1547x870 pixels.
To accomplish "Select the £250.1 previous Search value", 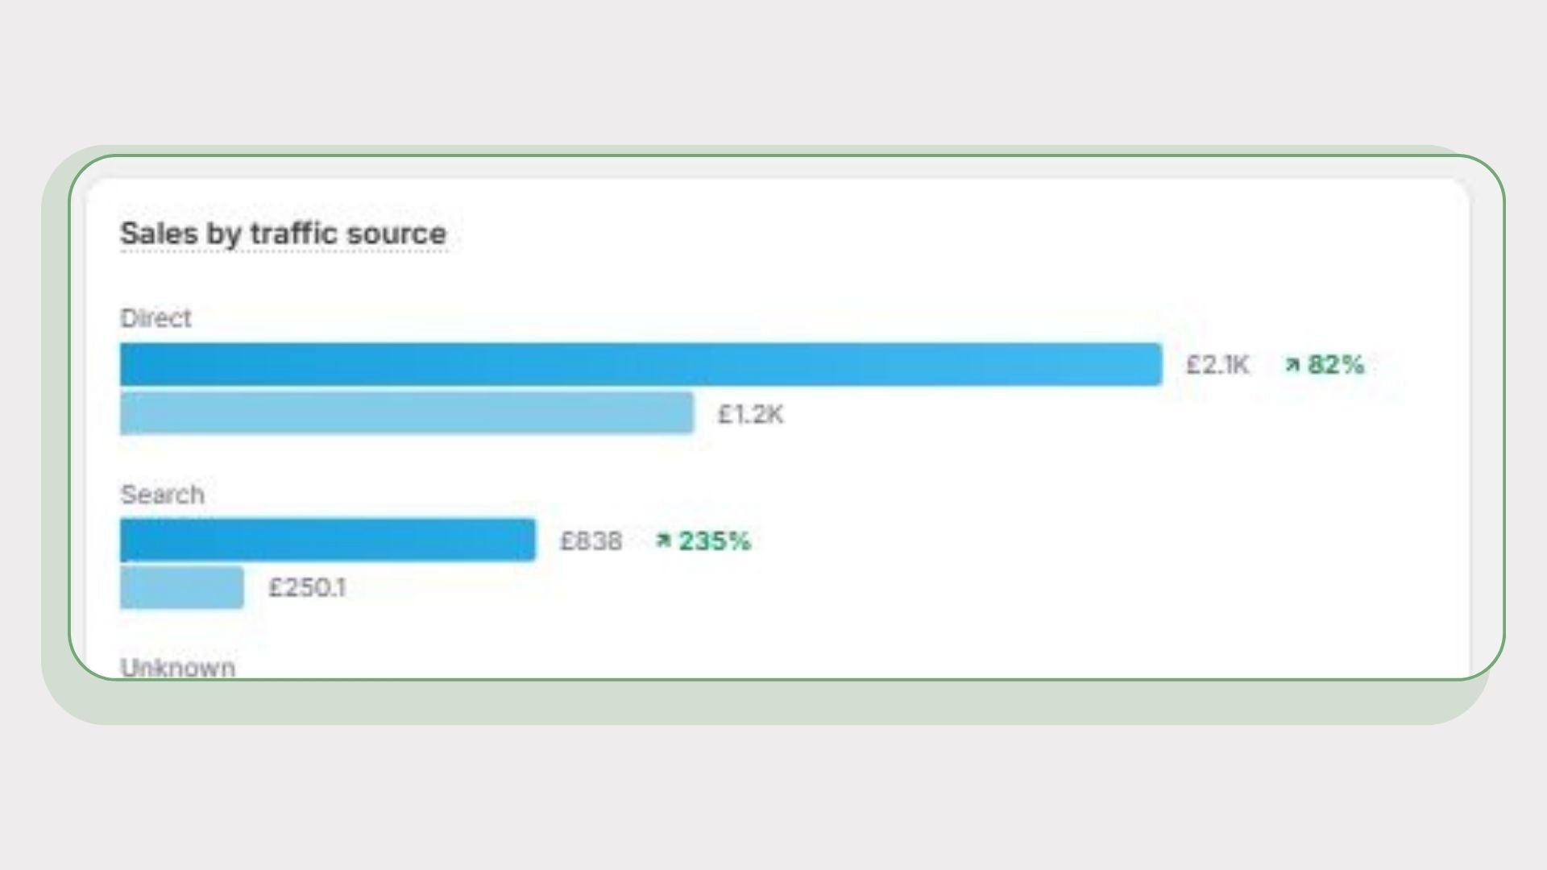I will 307,587.
